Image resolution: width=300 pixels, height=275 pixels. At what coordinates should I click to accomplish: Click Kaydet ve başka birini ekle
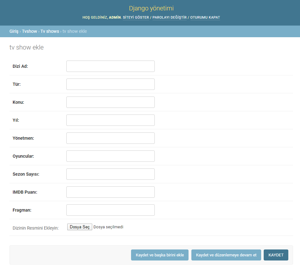pyautogui.click(x=159, y=255)
